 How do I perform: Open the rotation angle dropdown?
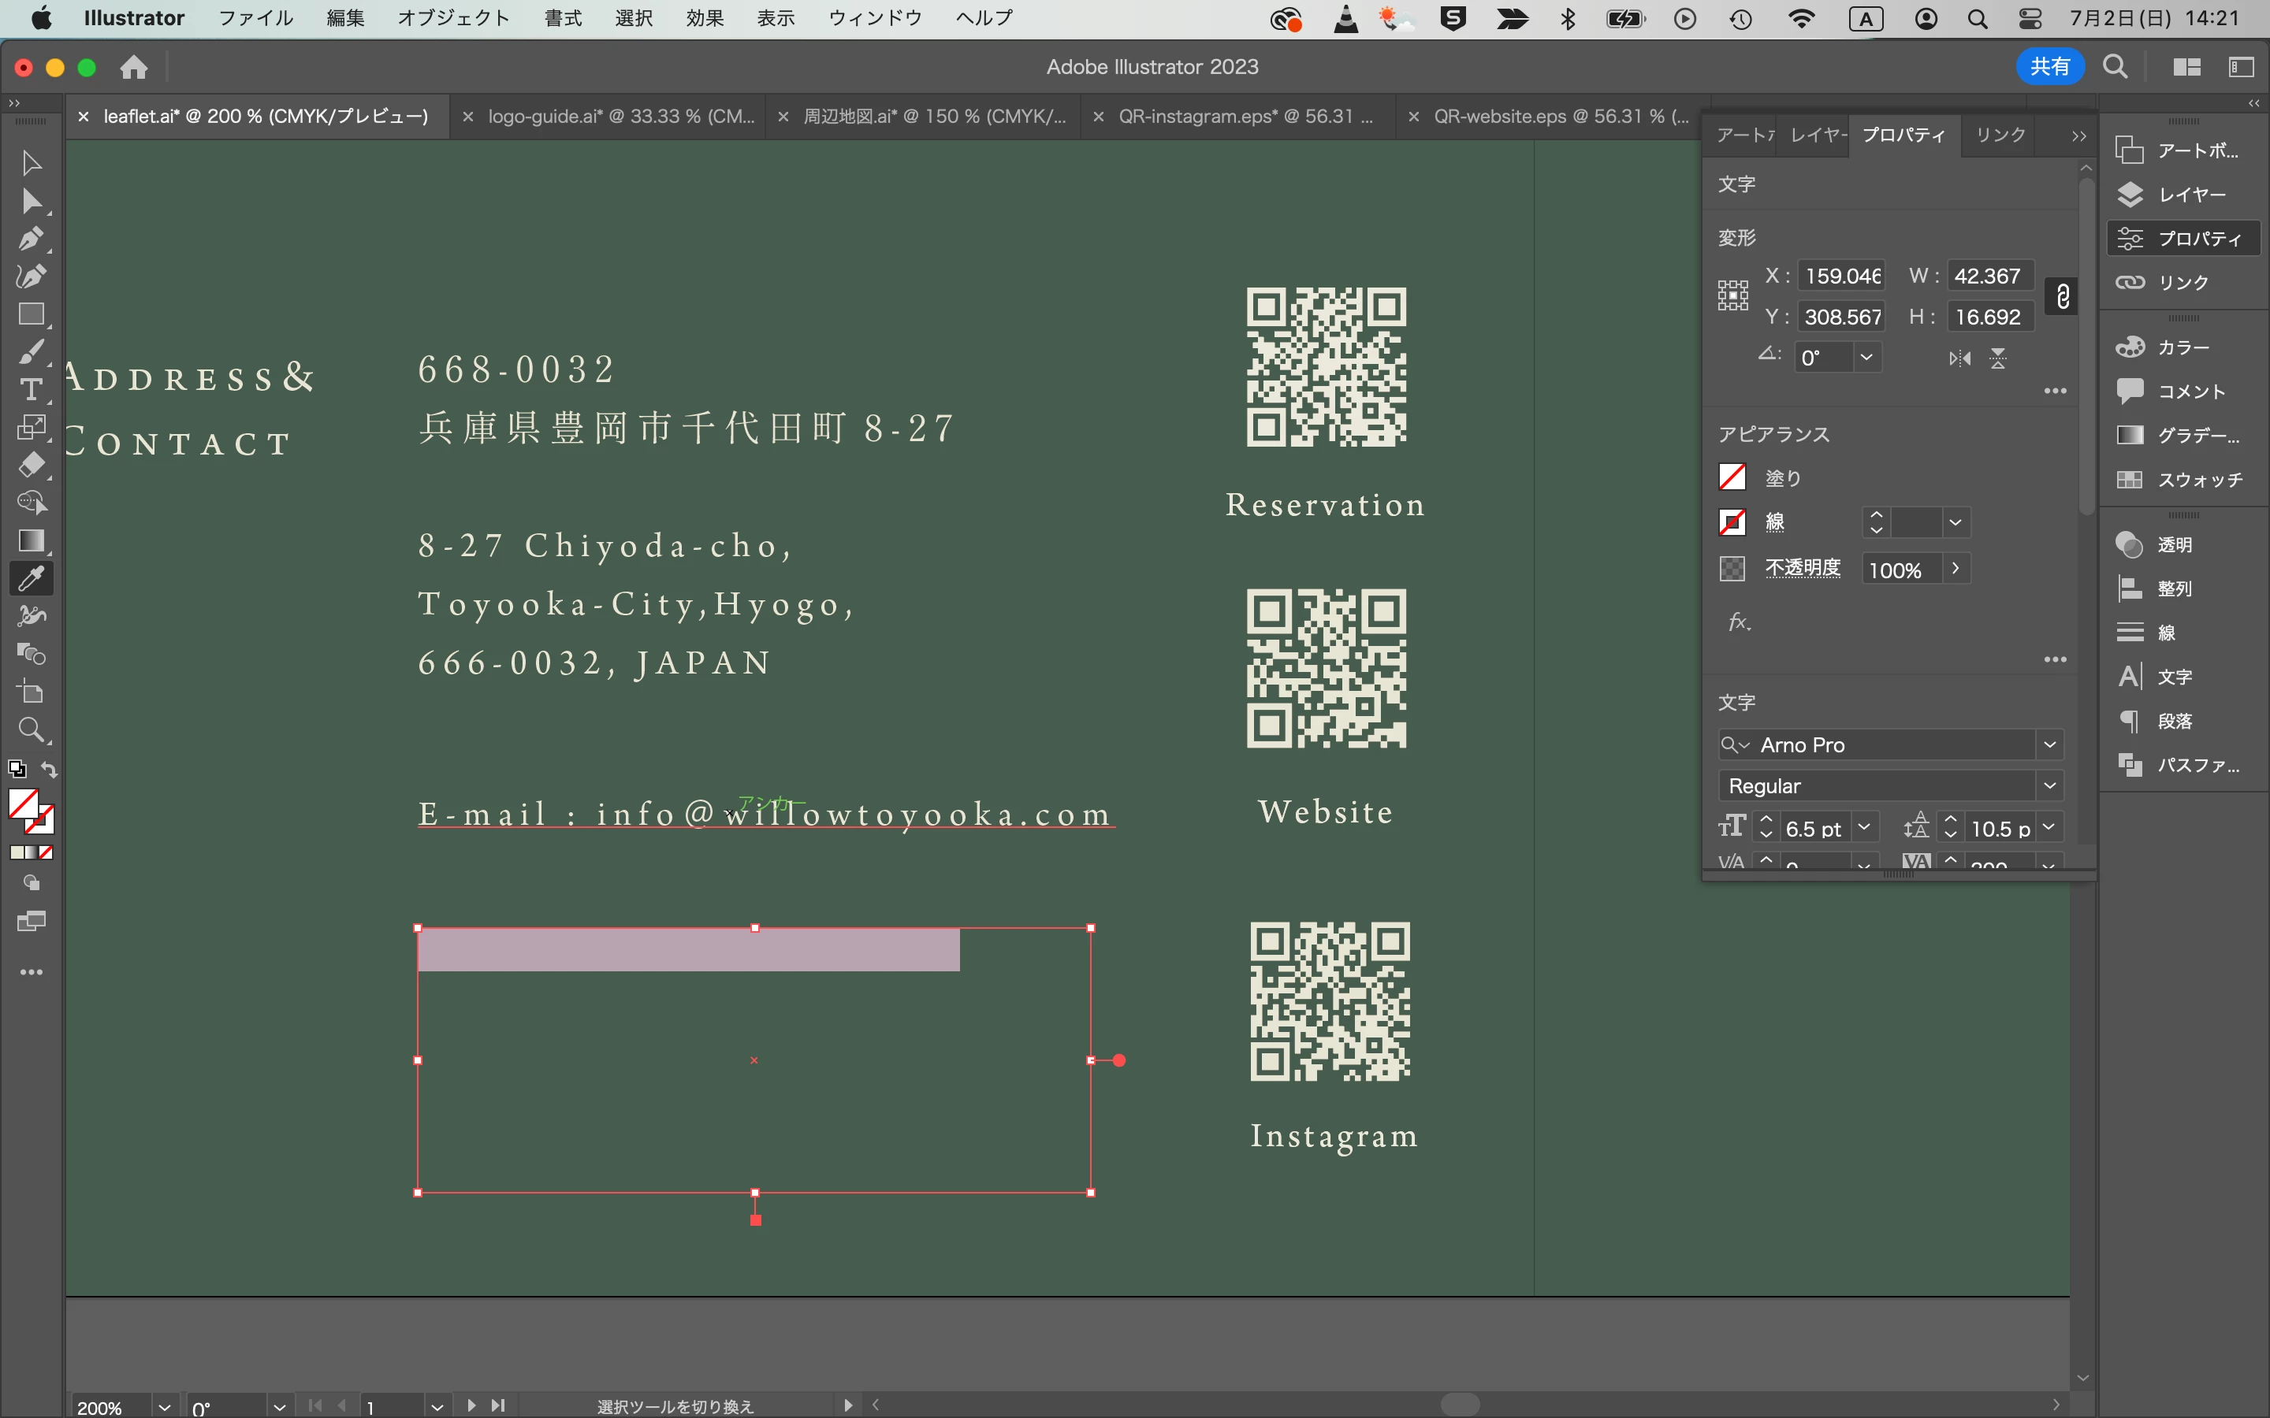click(x=1866, y=358)
